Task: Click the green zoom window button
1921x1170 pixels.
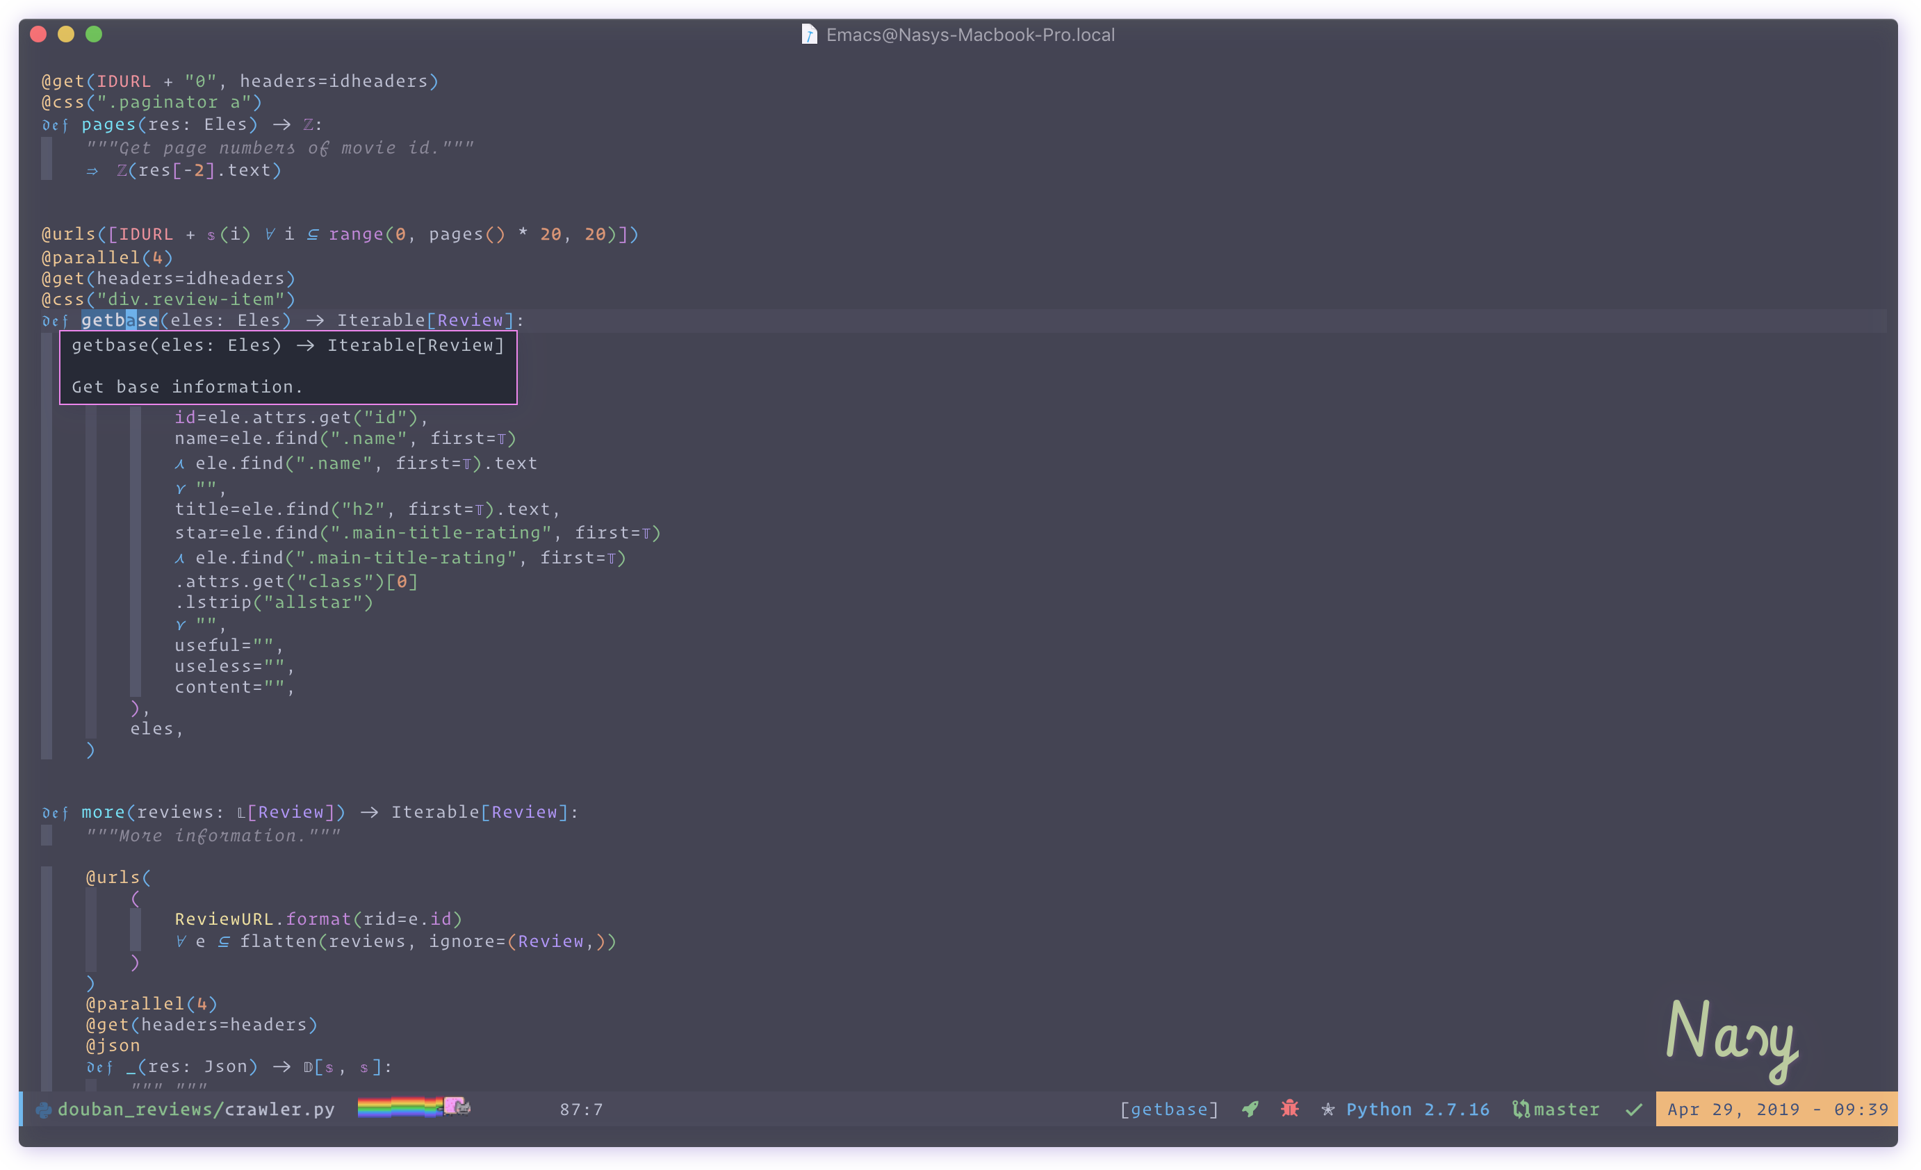Action: click(94, 34)
